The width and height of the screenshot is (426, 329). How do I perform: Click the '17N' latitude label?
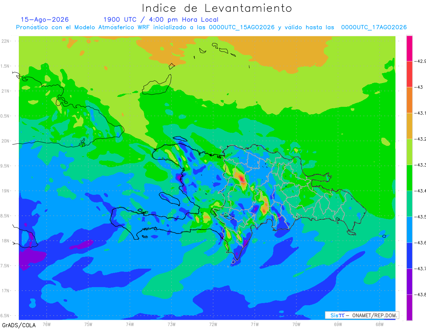[x=5, y=291]
